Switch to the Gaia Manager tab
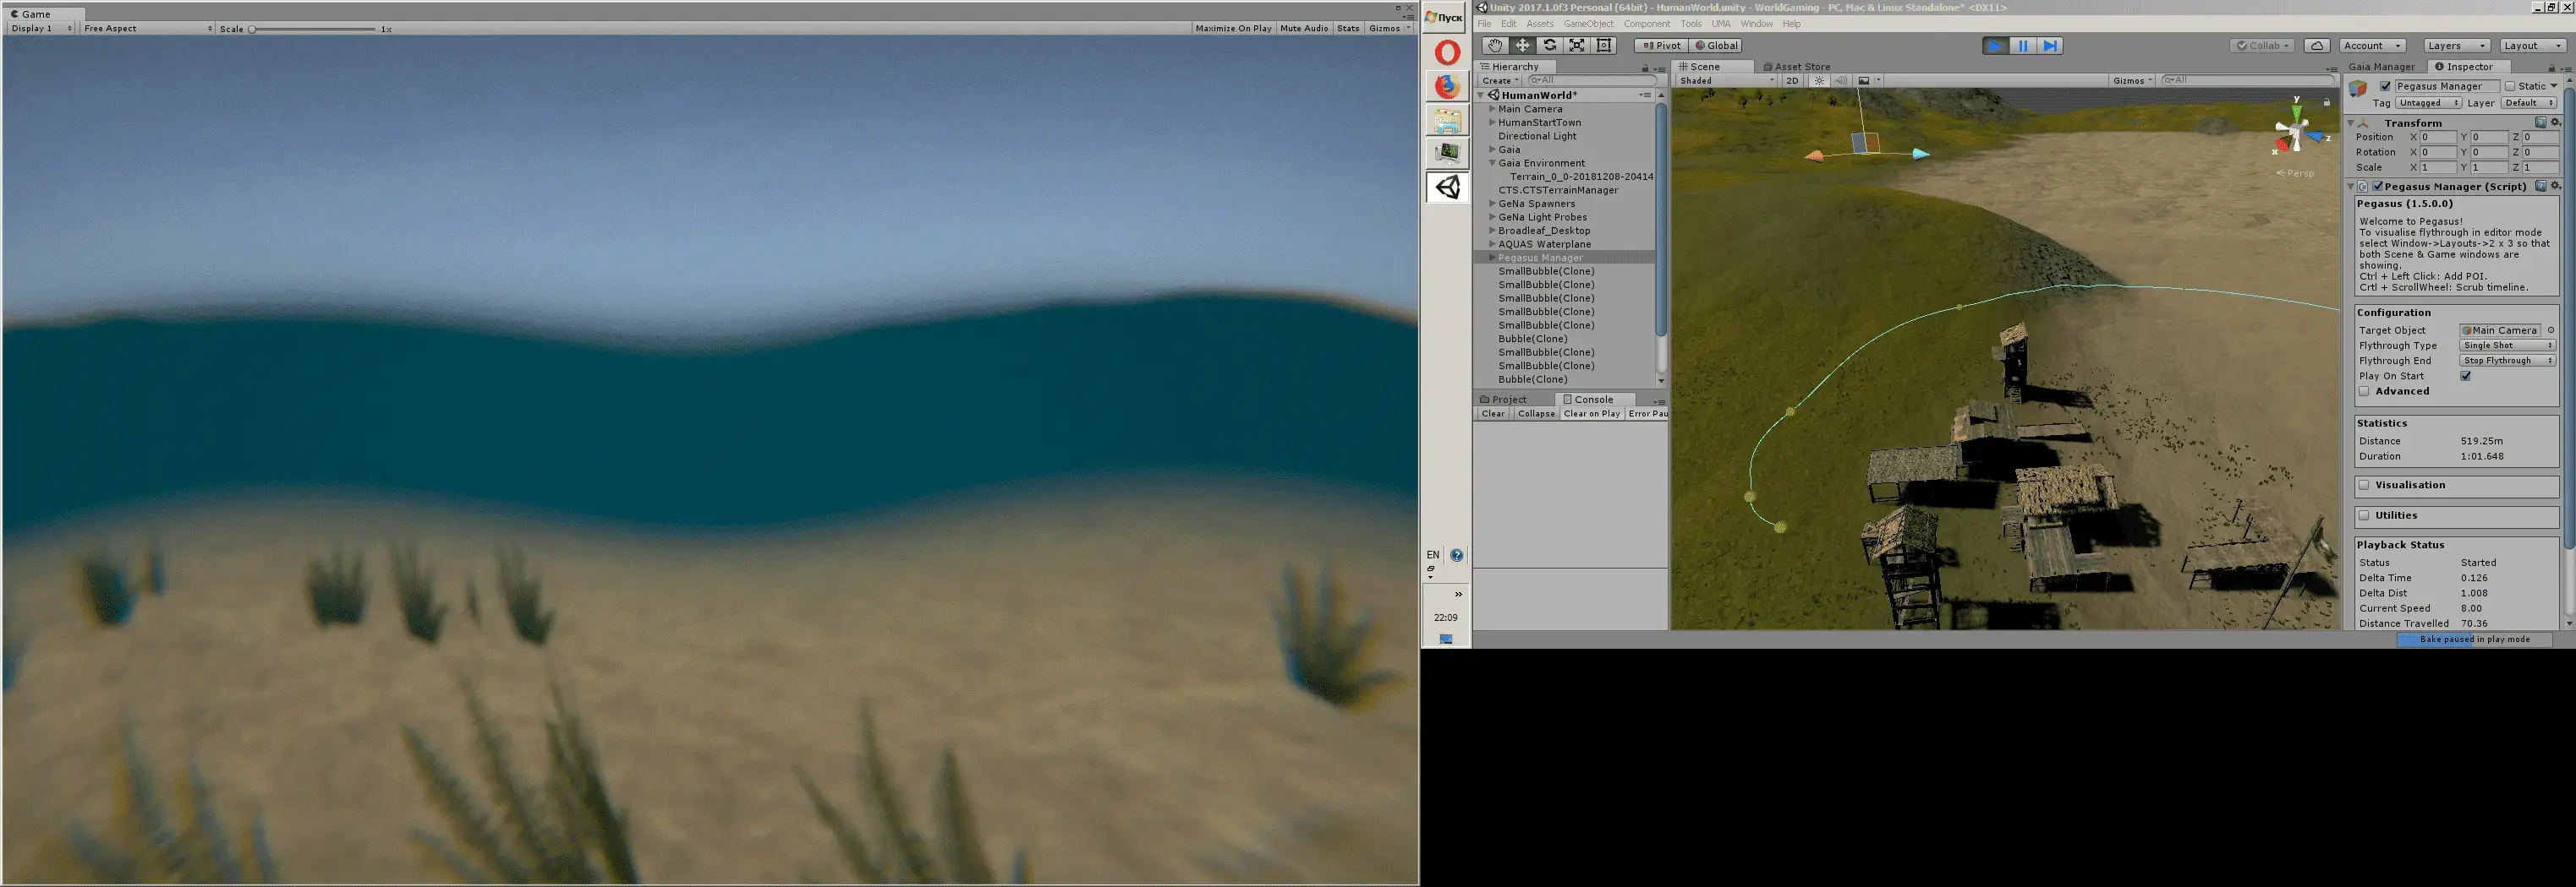The image size is (2576, 887). point(2381,67)
